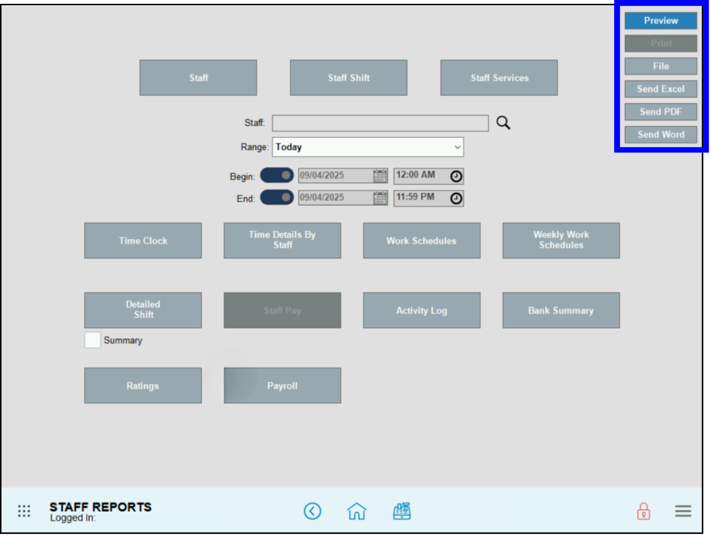
Task: Open the Begin date calendar picker
Action: coord(379,175)
